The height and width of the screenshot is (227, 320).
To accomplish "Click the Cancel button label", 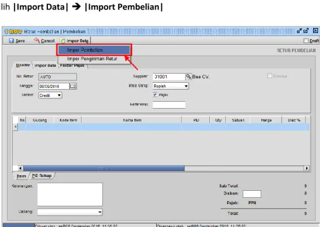I will pos(47,41).
